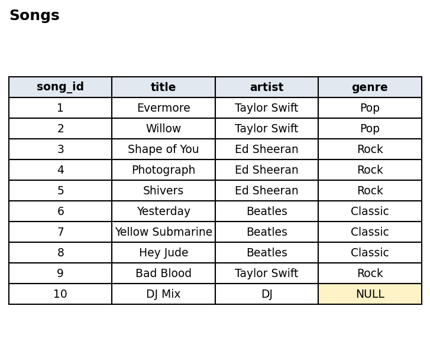The height and width of the screenshot is (358, 430).
Task: Click the artist cell in the DJ Mix row
Action: (x=266, y=294)
